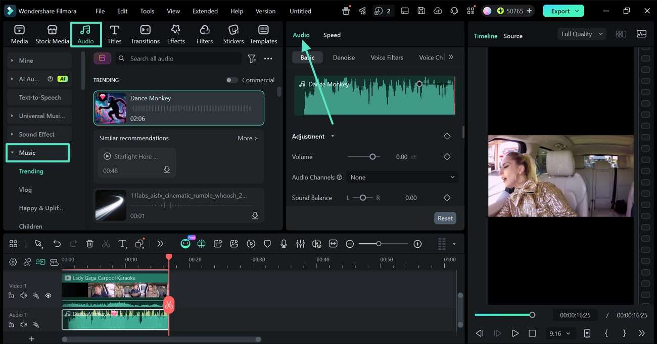The width and height of the screenshot is (657, 344).
Task: Mute the Video 1 track
Action: click(23, 296)
